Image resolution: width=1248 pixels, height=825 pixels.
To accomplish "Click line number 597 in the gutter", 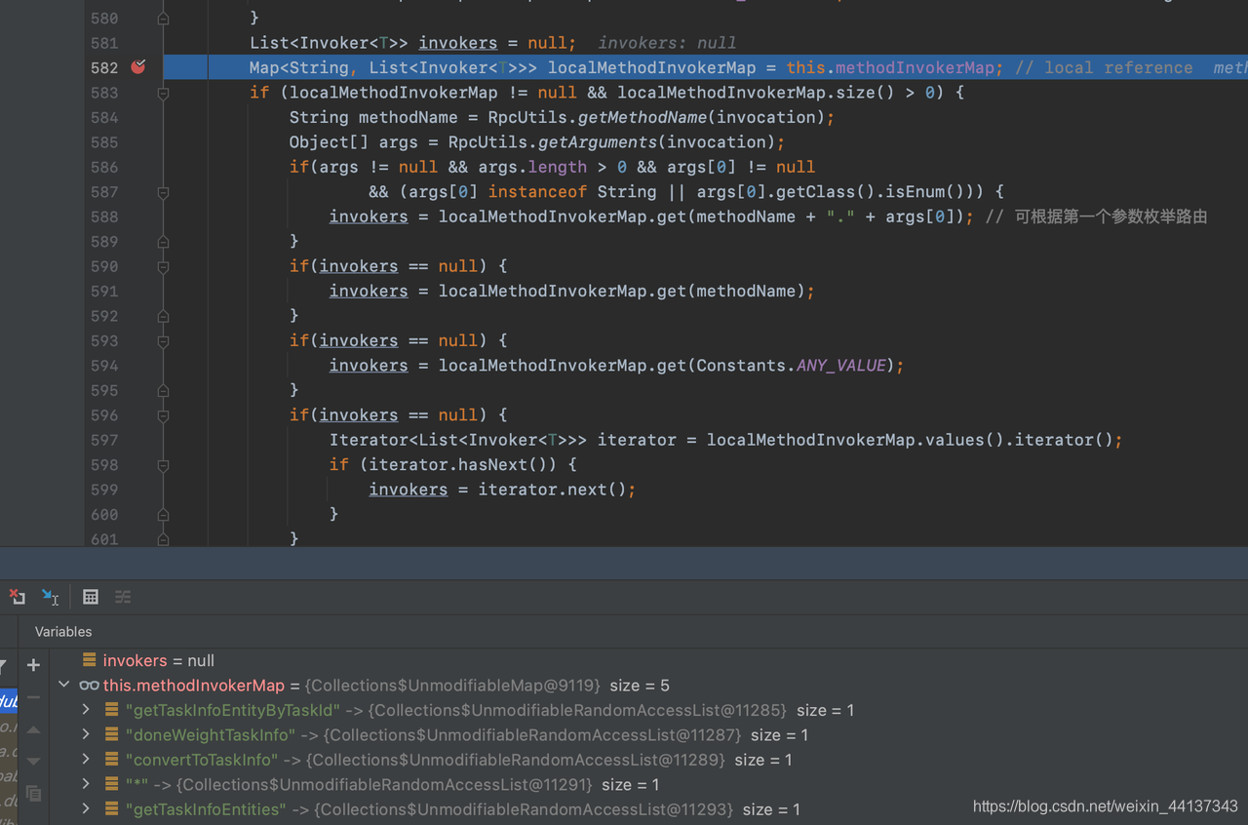I will [104, 440].
